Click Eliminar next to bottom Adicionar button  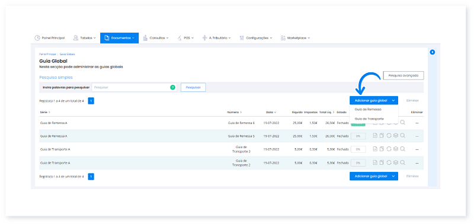[x=412, y=176]
